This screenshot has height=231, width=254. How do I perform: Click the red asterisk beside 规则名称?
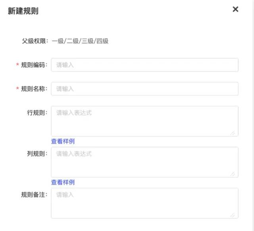coord(17,89)
